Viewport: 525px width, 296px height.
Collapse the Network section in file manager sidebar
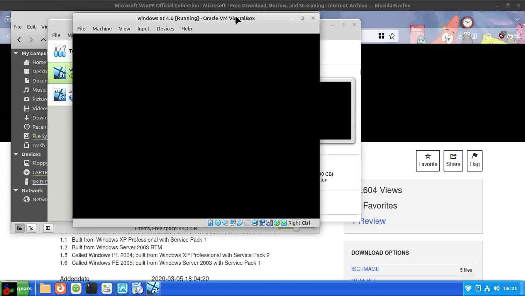pos(16,190)
